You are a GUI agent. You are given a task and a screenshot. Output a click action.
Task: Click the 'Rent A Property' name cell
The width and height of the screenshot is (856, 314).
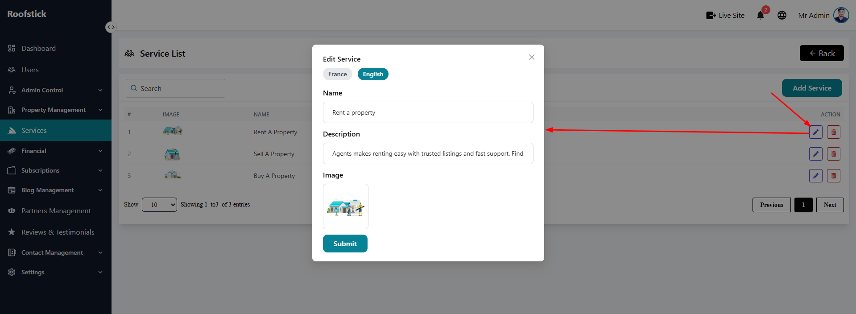[275, 132]
